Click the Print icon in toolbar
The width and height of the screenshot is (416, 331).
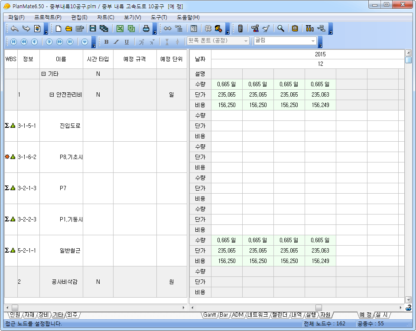coord(146,29)
